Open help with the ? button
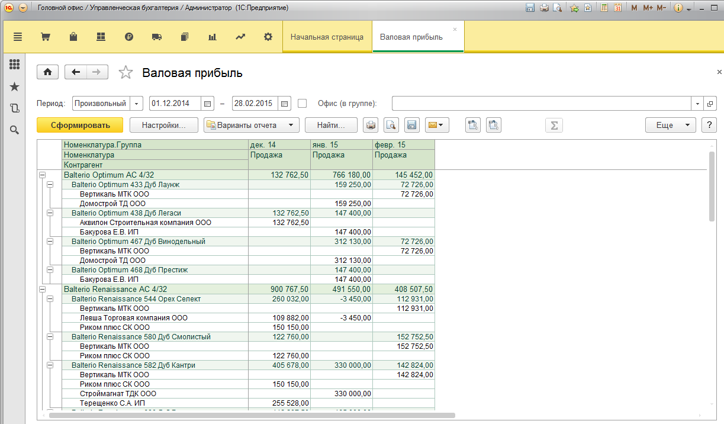The height and width of the screenshot is (424, 724). tap(709, 125)
